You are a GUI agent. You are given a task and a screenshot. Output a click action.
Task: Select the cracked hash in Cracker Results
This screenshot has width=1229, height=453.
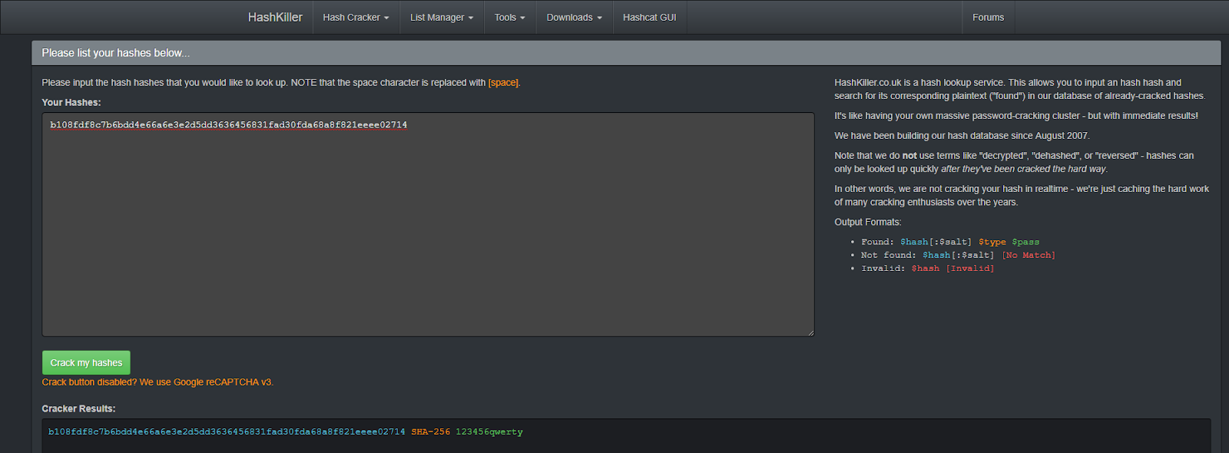(x=227, y=432)
